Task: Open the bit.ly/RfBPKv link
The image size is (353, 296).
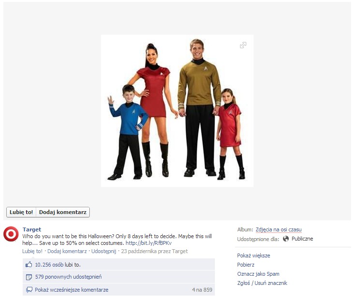Action: point(149,243)
